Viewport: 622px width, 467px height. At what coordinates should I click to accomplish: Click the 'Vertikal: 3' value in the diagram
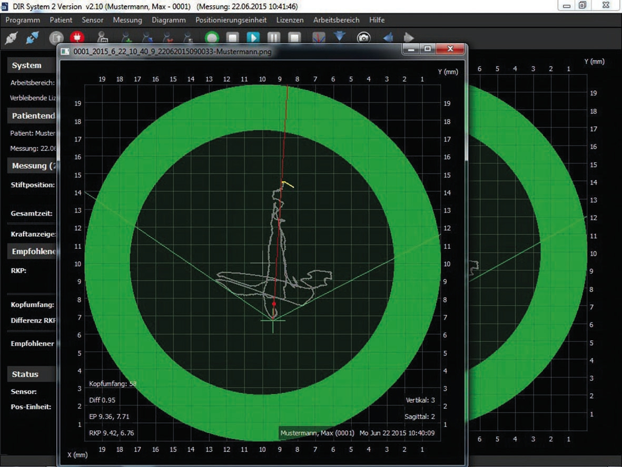coord(420,400)
